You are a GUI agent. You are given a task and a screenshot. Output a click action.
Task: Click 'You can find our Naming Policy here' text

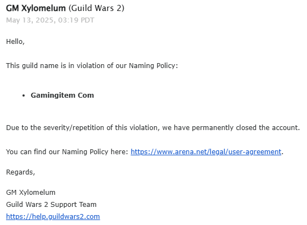point(67,152)
